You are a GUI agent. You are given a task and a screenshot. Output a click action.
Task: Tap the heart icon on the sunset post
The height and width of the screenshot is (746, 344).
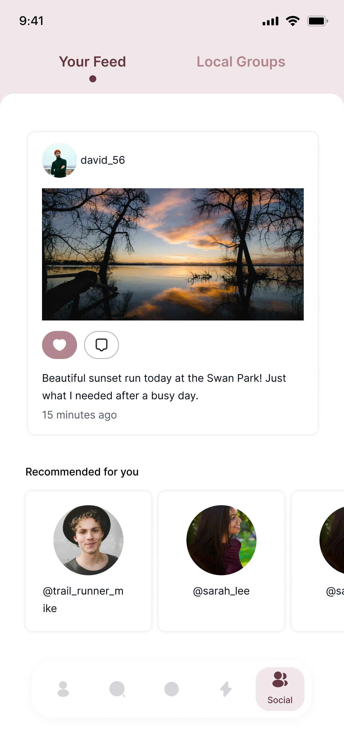pos(59,345)
